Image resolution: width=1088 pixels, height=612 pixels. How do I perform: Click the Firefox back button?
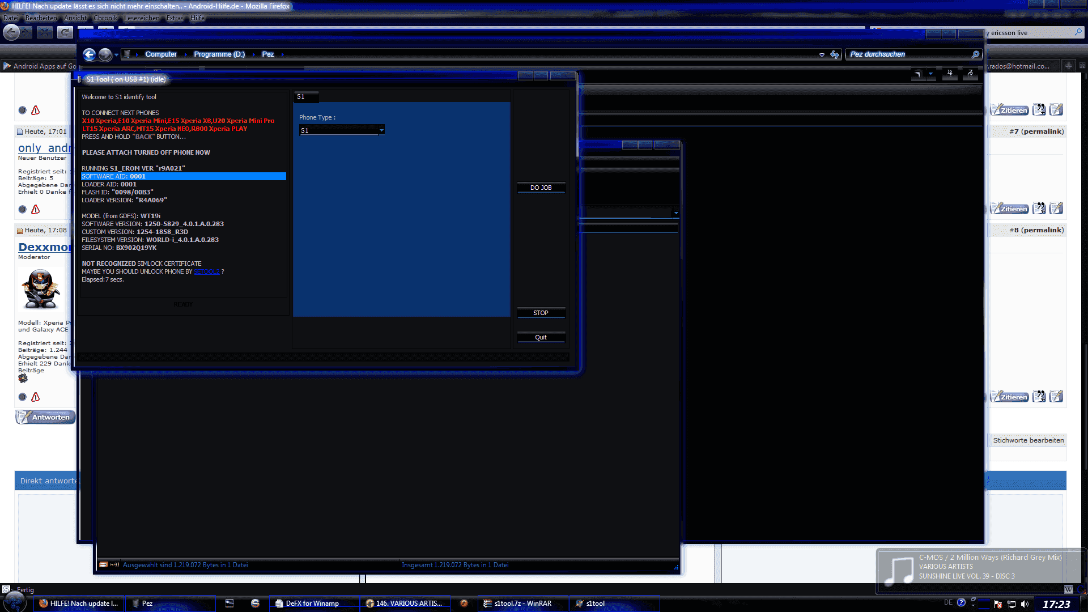coord(11,32)
